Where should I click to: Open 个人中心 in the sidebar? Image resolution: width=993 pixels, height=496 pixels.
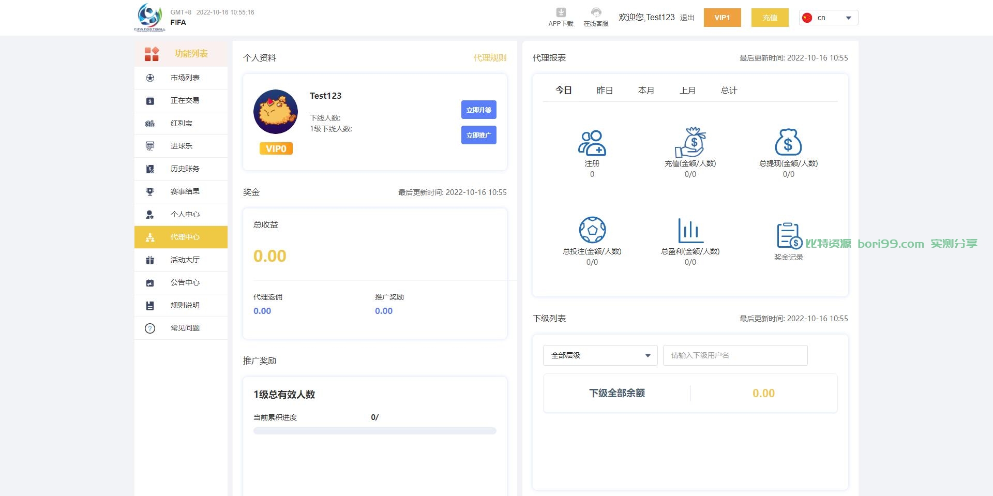point(181,215)
